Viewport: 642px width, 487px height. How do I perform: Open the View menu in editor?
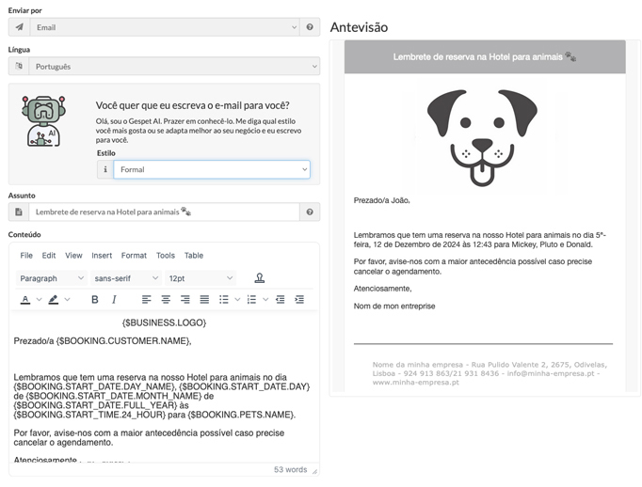[x=73, y=255]
